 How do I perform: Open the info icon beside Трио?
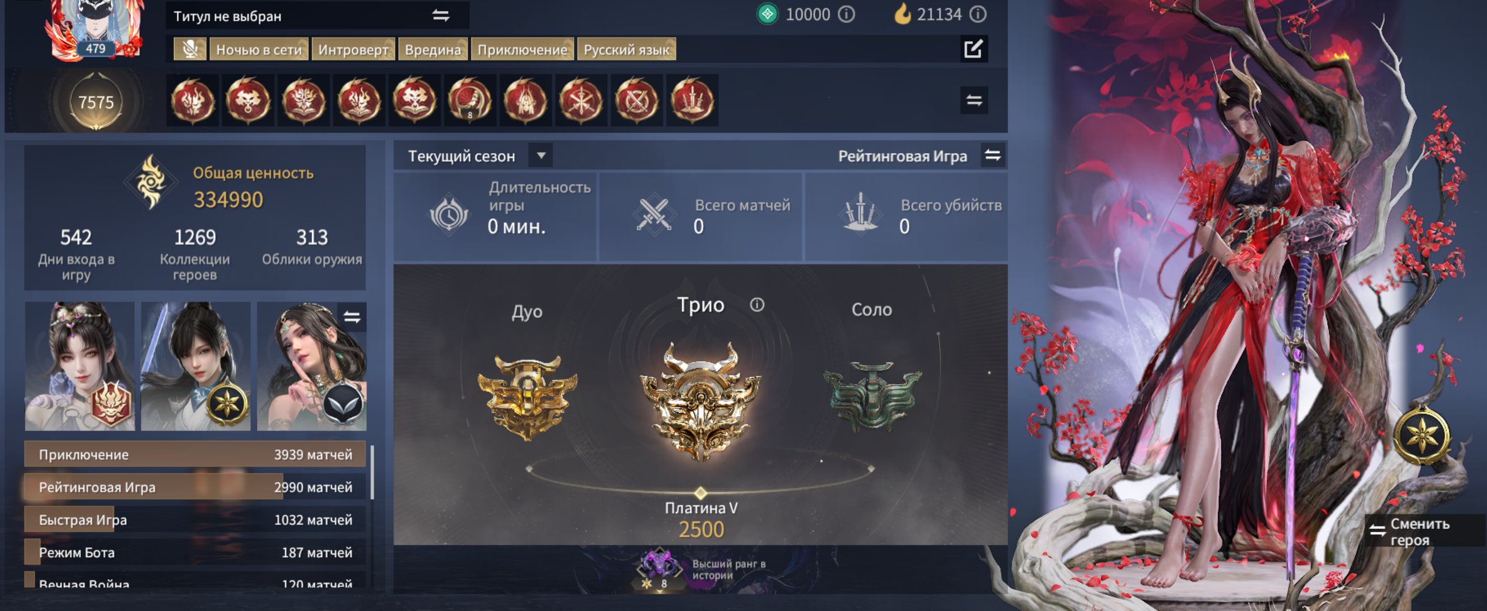point(757,304)
